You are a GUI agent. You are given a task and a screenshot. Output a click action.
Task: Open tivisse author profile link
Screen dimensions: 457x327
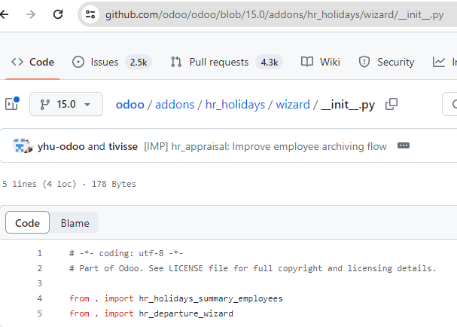tap(123, 146)
